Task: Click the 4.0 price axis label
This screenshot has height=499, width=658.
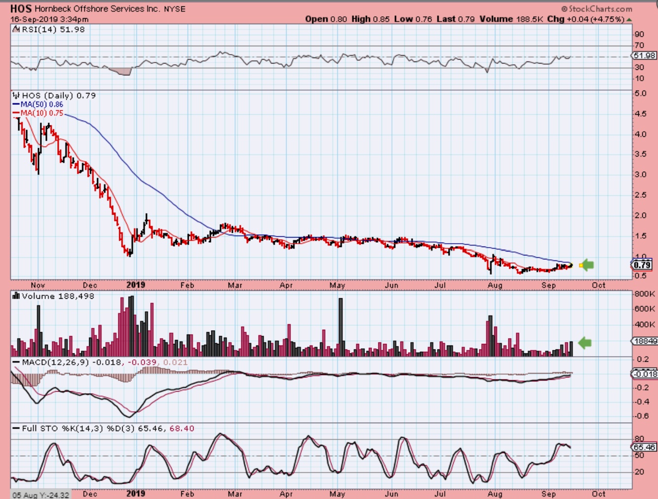Action: click(641, 134)
